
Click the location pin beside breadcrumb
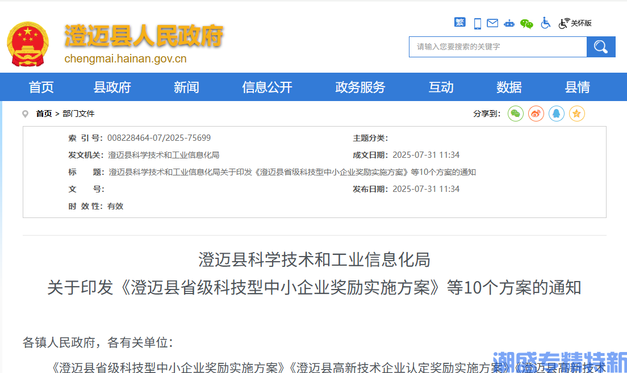point(26,113)
